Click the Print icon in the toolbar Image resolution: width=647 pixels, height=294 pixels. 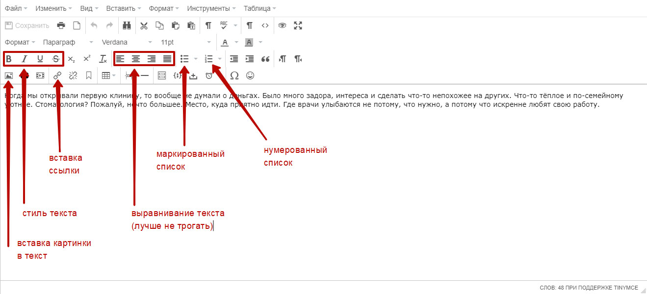click(61, 25)
